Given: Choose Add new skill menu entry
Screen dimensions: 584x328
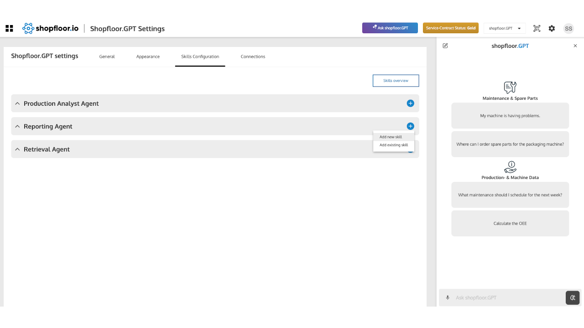Looking at the screenshot, I should [x=393, y=137].
